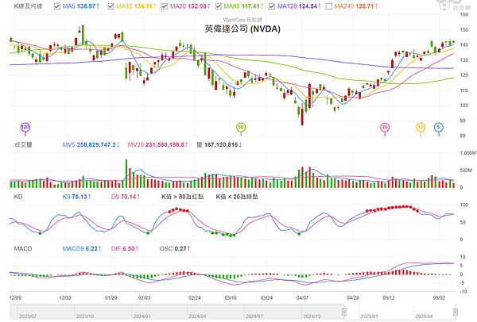Grab the right handle of range selector
477x322 pixels.
[456, 312]
